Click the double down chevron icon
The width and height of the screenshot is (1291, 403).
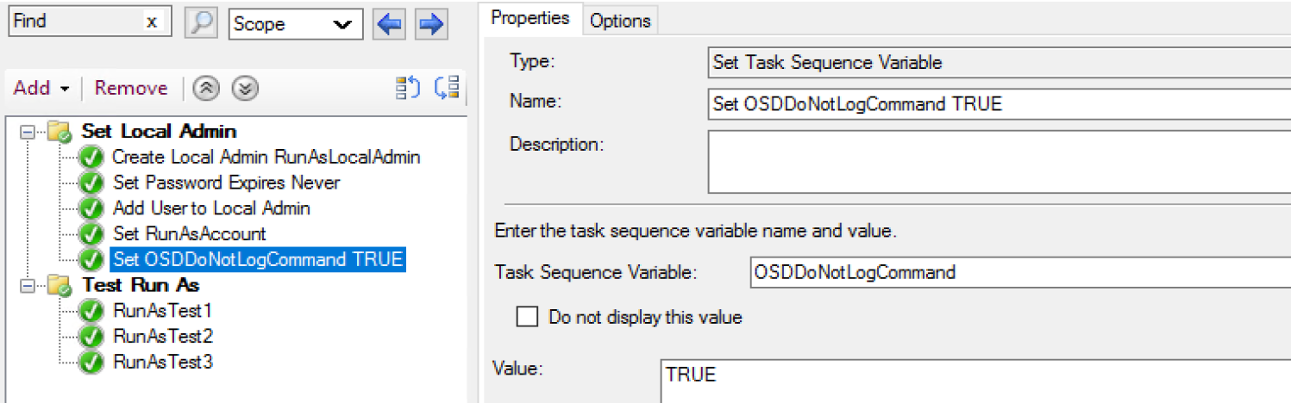point(245,89)
